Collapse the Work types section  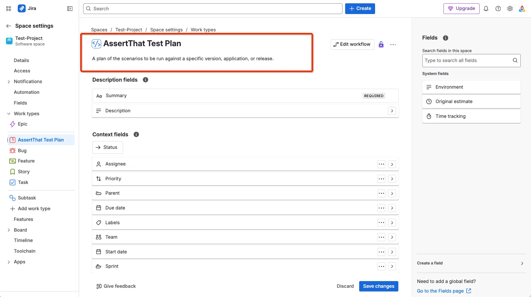pyautogui.click(x=9, y=114)
